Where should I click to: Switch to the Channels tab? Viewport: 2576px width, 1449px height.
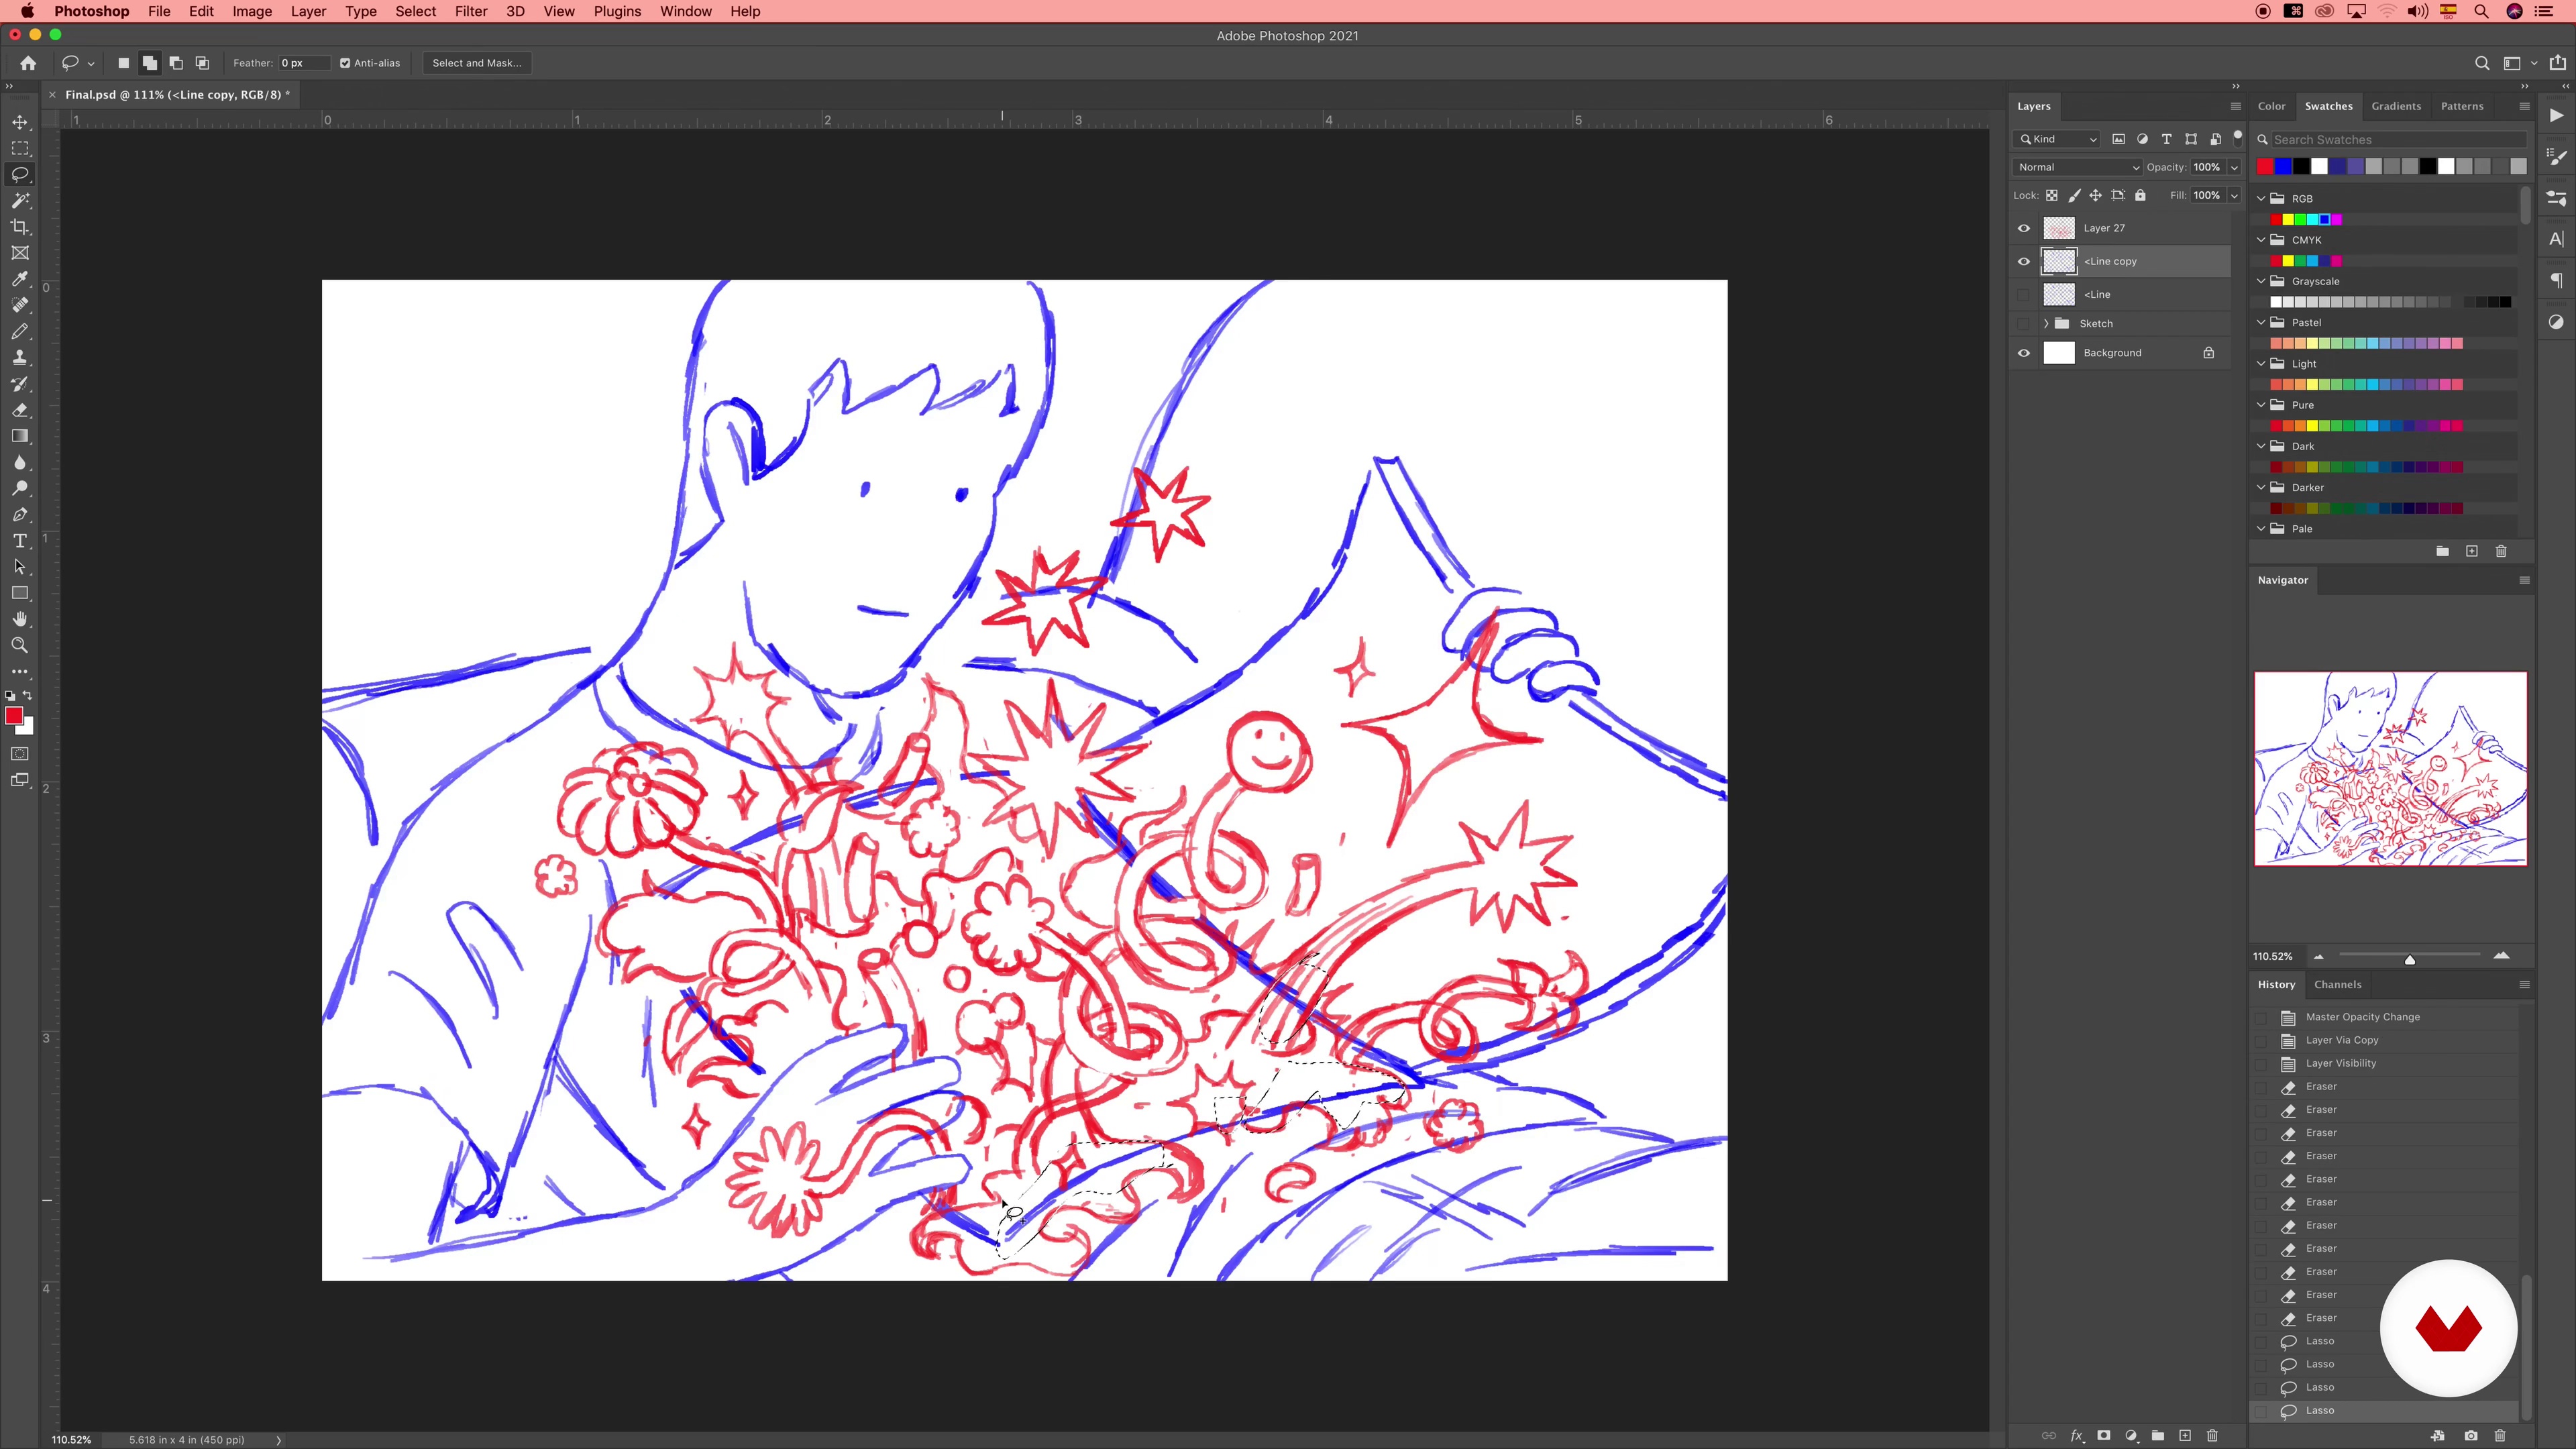tap(2337, 984)
